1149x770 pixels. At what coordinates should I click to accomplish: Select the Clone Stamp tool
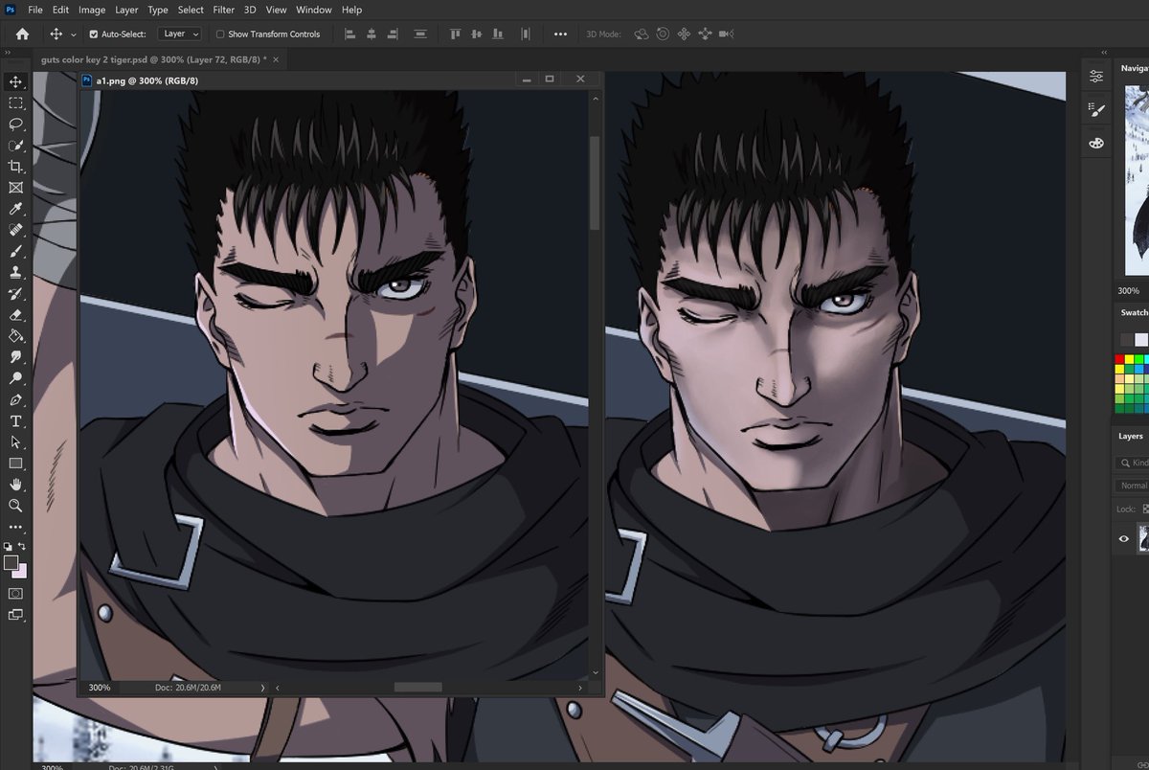tap(15, 273)
